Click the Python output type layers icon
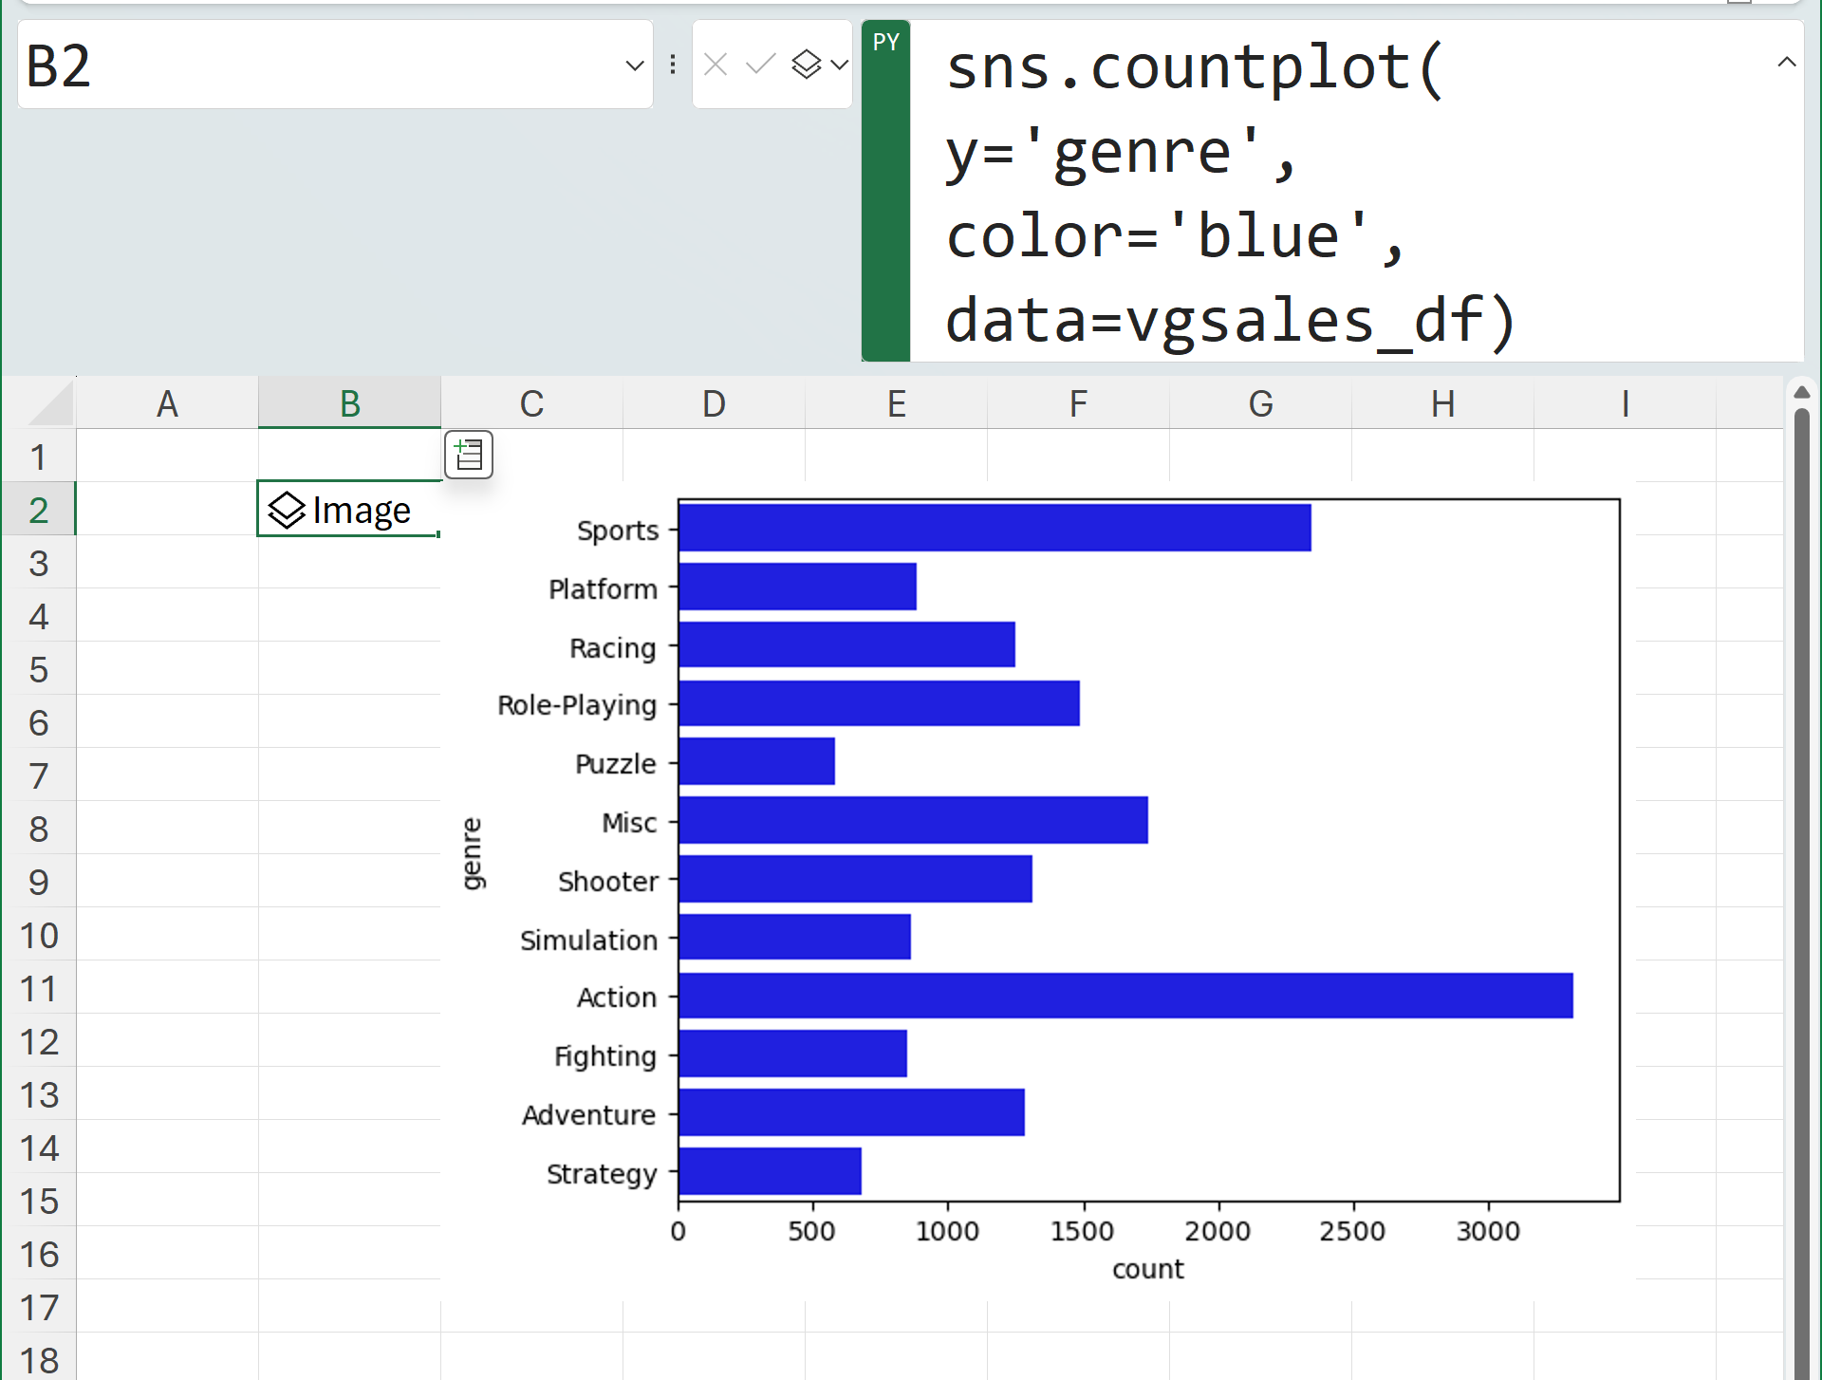The height and width of the screenshot is (1380, 1822). (x=807, y=65)
